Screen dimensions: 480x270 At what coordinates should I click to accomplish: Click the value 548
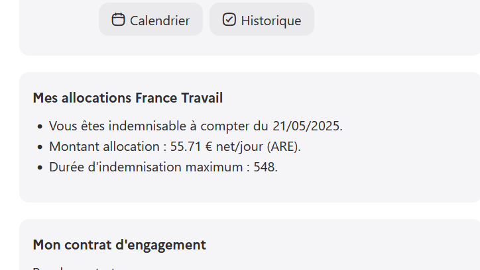(x=264, y=167)
